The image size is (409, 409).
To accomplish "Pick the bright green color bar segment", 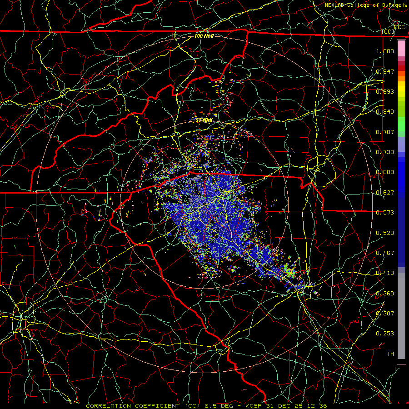I will pyautogui.click(x=401, y=124).
